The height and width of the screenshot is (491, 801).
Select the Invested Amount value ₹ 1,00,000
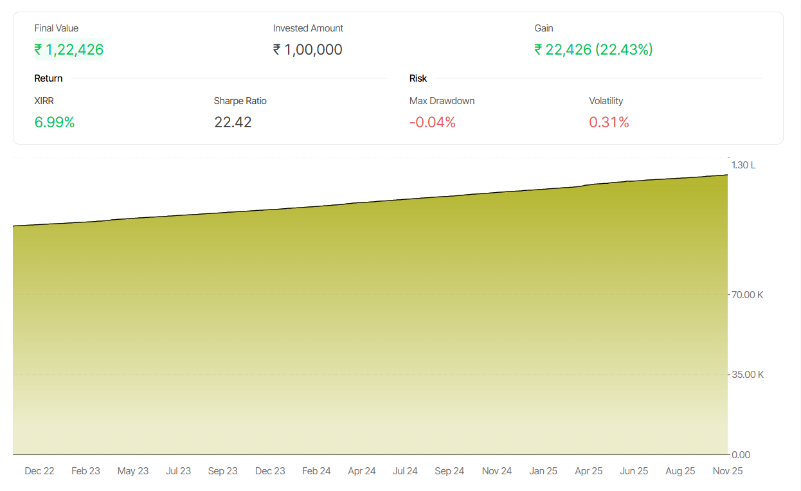click(x=307, y=49)
